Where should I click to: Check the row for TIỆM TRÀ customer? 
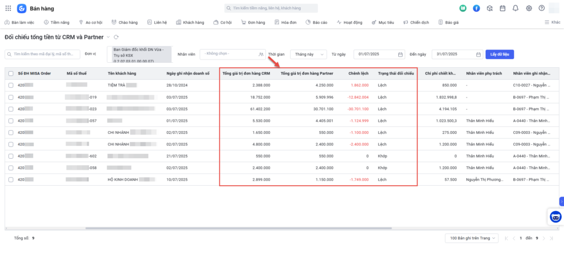11,85
